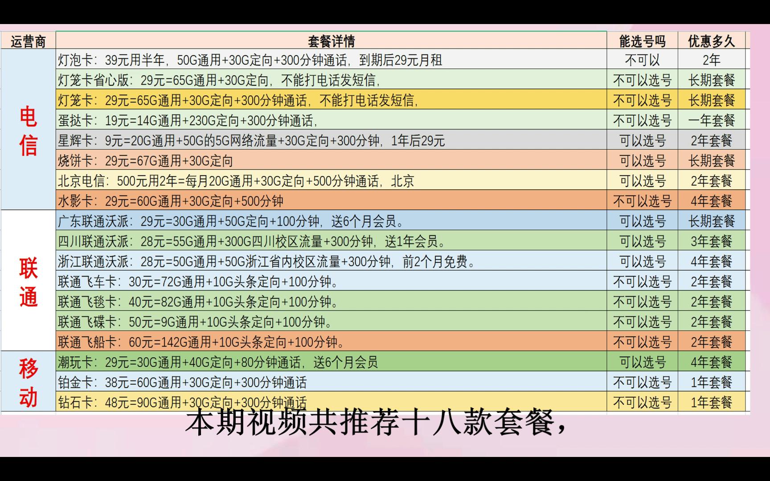Viewport: 770px width, 481px height.
Task: Click the 烧饼卡 29元=67G通用 row
Action: 331,160
